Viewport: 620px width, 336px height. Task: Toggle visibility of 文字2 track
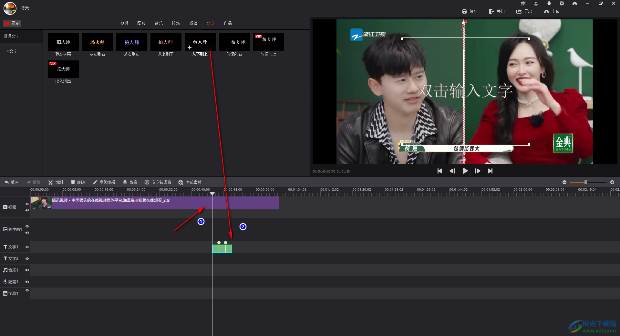(x=27, y=258)
